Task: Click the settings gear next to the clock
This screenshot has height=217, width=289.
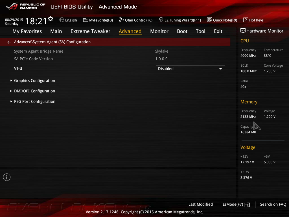Action: pyautogui.click(x=51, y=19)
